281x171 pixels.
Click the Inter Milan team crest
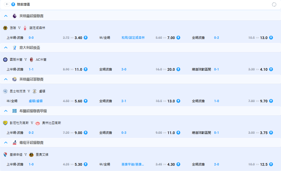click(5, 60)
